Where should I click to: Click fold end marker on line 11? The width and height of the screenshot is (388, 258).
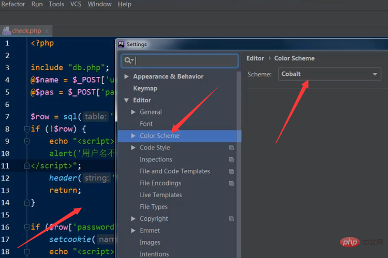coord(27,166)
